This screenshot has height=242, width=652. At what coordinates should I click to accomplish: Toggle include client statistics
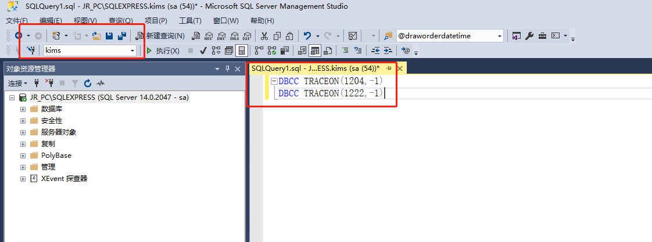coord(284,50)
